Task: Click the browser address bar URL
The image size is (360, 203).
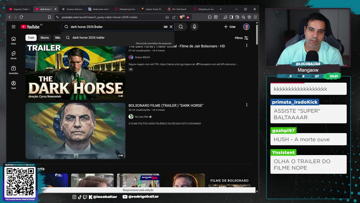Action: (100, 17)
